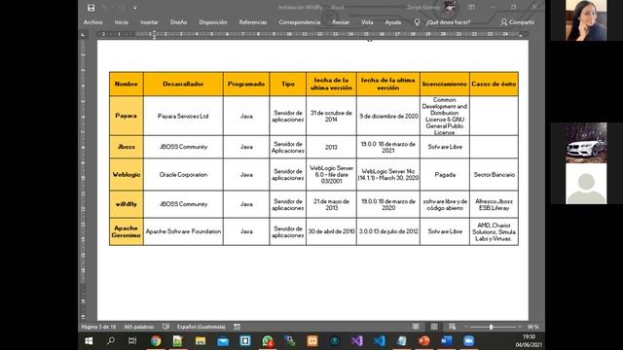Open the Archivo menu
Screen dimensions: 623x350
click(x=93, y=22)
